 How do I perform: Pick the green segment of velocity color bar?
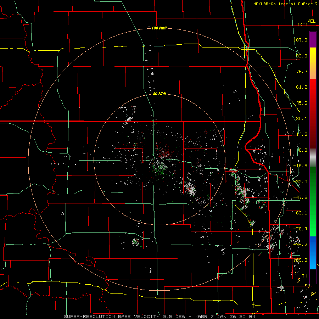tap(313, 201)
